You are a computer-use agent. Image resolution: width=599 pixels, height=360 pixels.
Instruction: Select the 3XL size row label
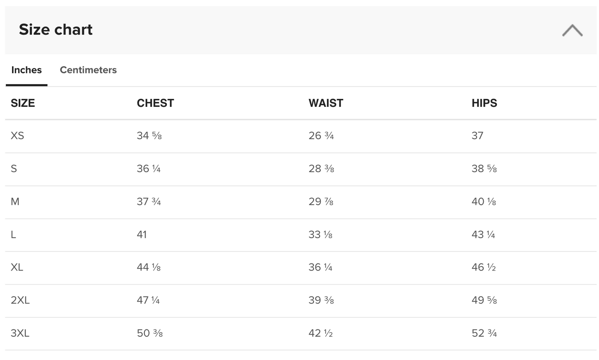[20, 333]
